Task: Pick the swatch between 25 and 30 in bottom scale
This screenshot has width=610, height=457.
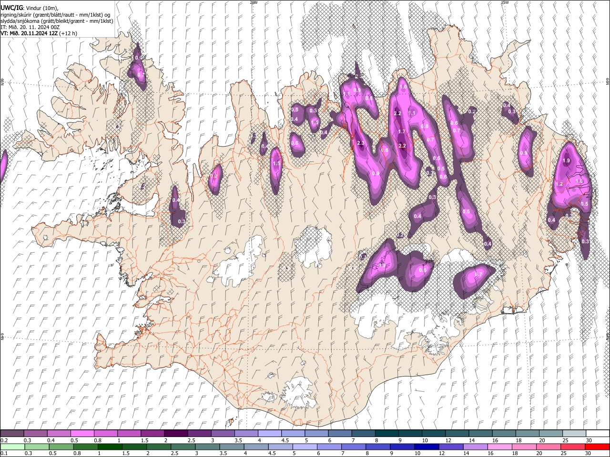Action: 573,447
